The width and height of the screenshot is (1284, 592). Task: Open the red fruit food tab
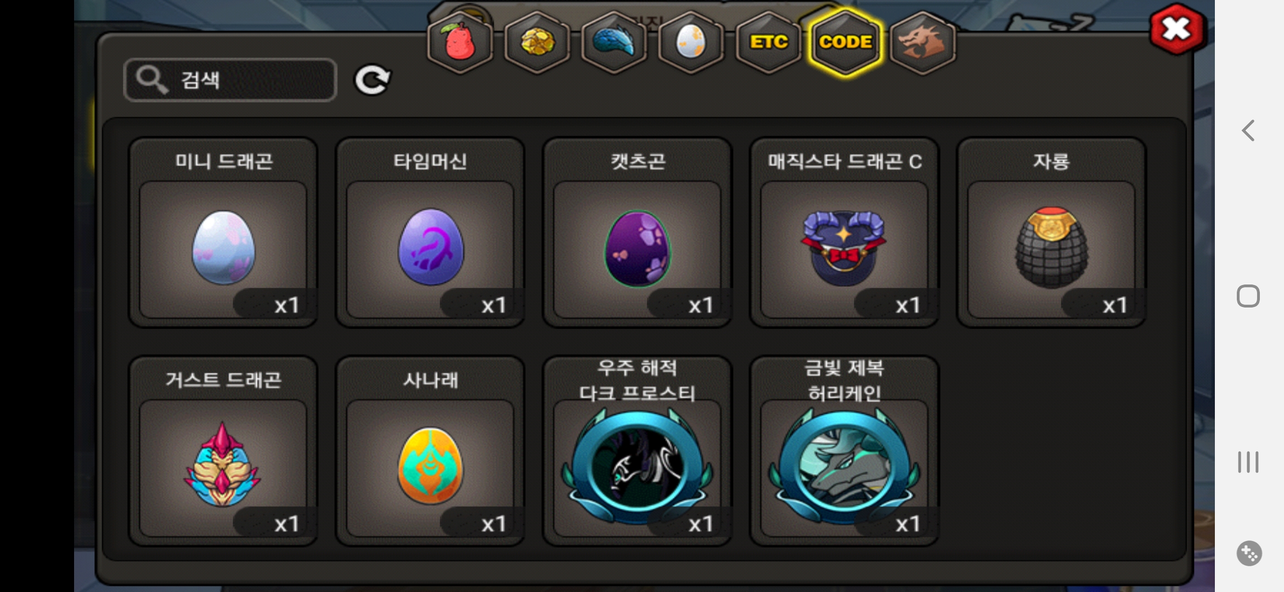[460, 42]
